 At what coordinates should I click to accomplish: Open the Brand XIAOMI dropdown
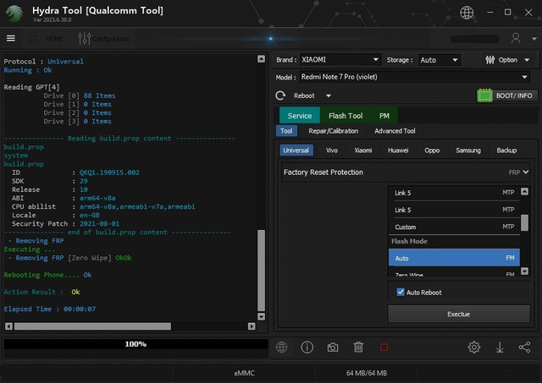click(340, 60)
